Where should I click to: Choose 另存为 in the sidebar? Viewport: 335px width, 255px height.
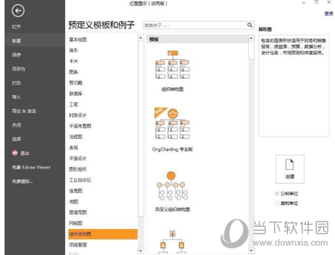(19, 69)
